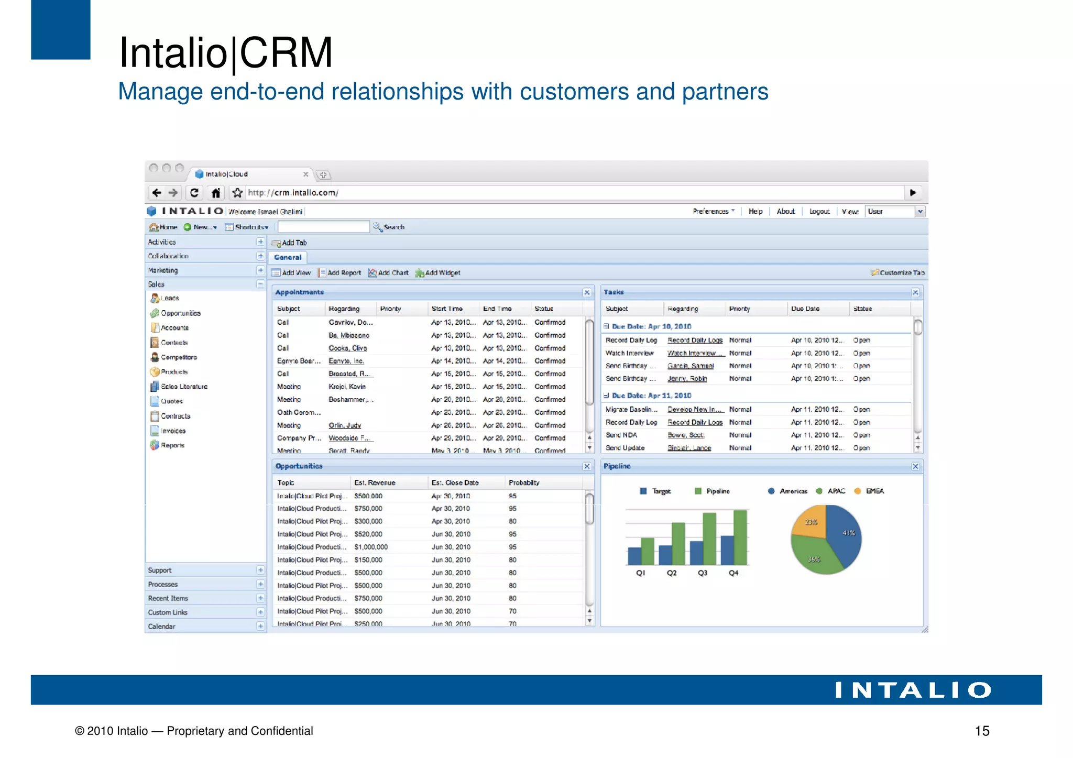Click the browser back arrow
The image size is (1073, 758).
[x=156, y=193]
